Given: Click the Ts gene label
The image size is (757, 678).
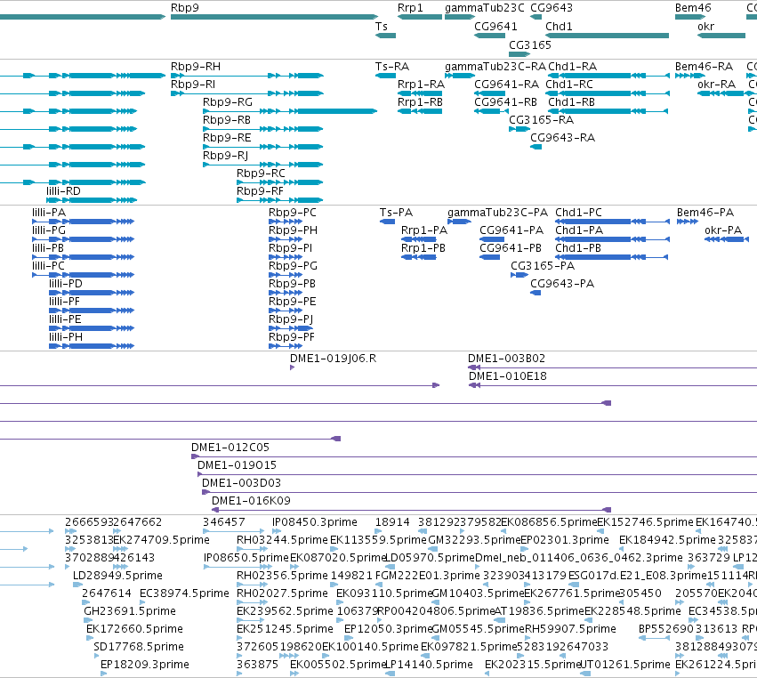Looking at the screenshot, I should point(382,27).
